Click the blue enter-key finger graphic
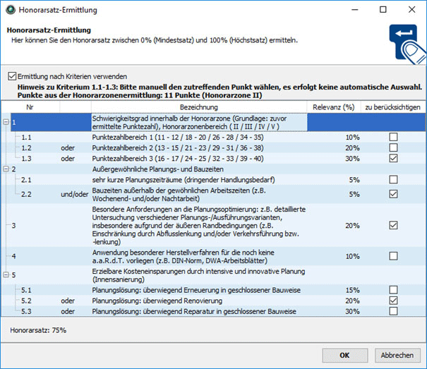The image size is (427, 369). pyautogui.click(x=407, y=44)
